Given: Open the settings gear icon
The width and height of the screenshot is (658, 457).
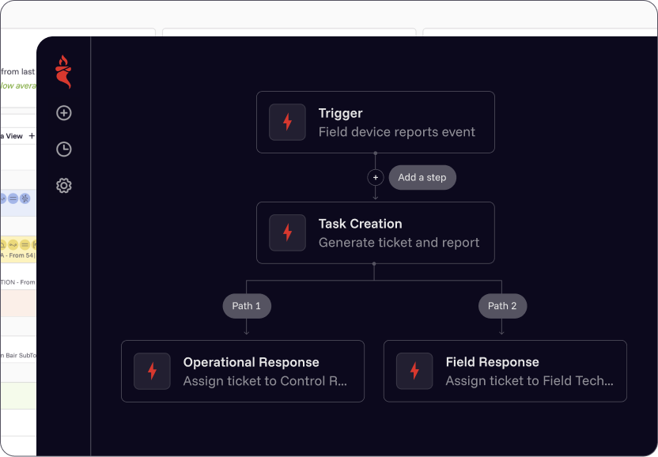Looking at the screenshot, I should point(64,186).
